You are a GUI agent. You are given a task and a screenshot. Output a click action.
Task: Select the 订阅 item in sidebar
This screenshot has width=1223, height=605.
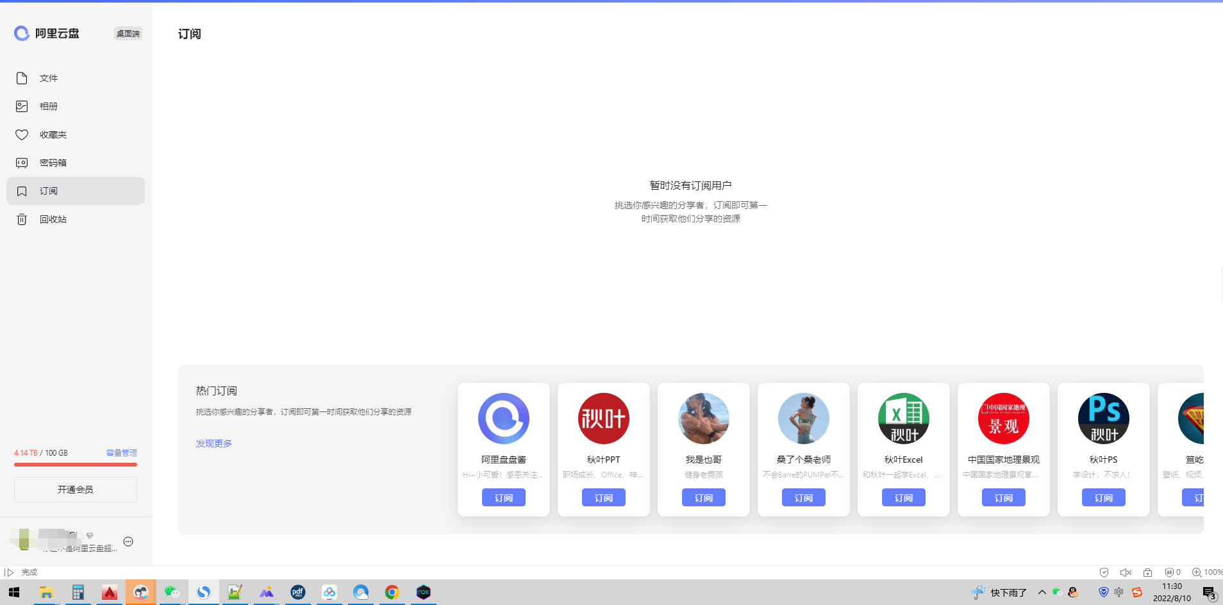point(76,191)
